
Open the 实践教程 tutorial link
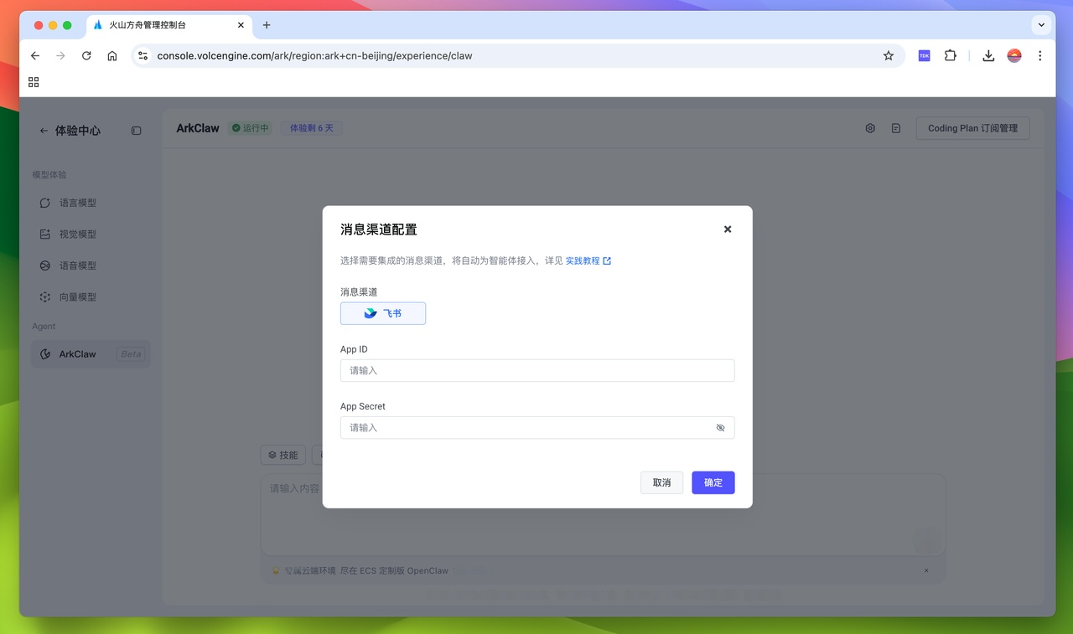(581, 260)
